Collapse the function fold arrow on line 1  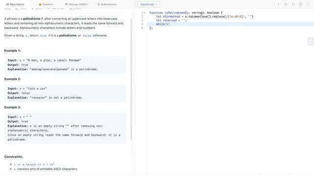point(145,13)
